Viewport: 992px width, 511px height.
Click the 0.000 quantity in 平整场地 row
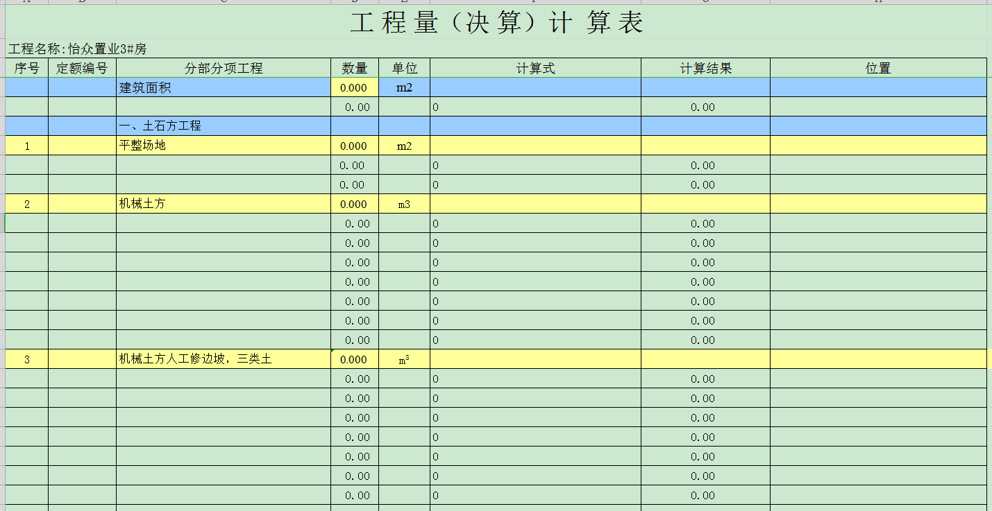pyautogui.click(x=355, y=146)
